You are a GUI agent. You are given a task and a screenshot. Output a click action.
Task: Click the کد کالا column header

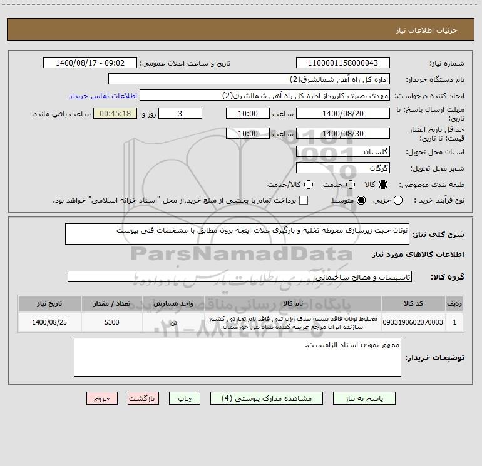point(413,303)
